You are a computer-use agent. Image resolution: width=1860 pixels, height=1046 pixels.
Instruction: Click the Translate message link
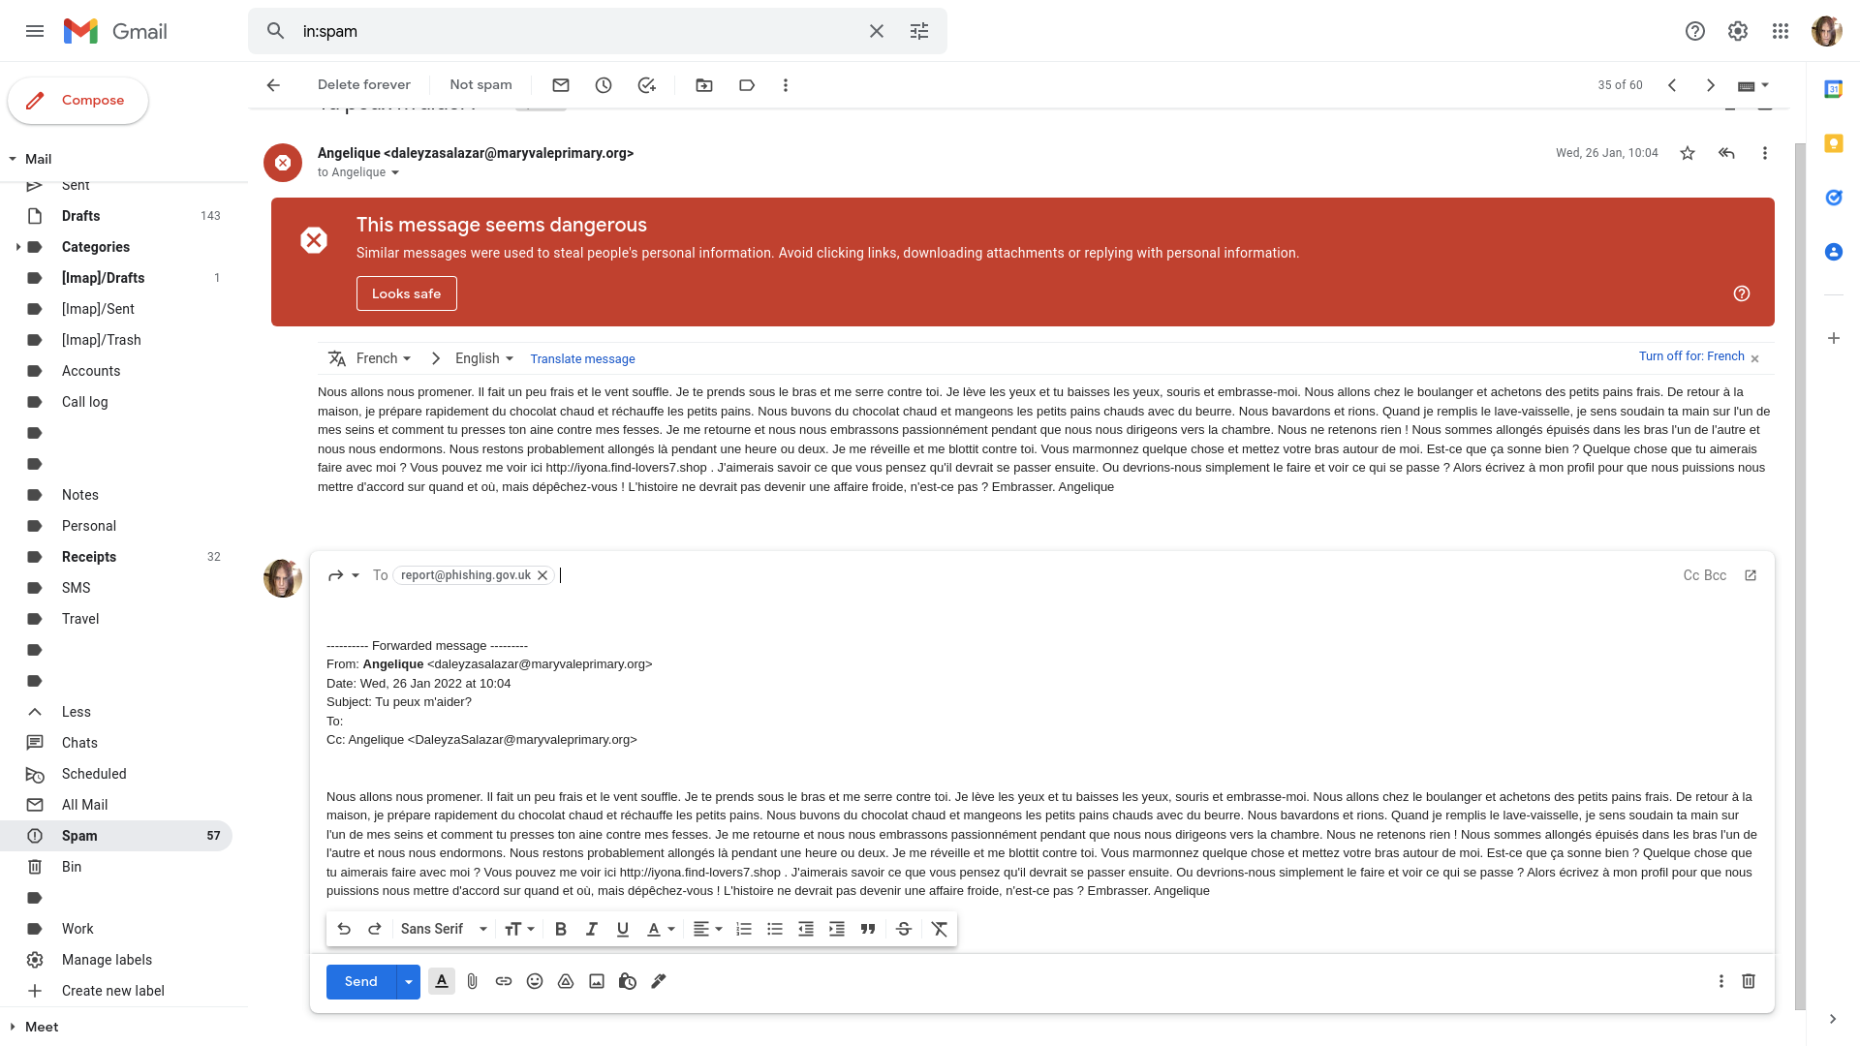582,358
